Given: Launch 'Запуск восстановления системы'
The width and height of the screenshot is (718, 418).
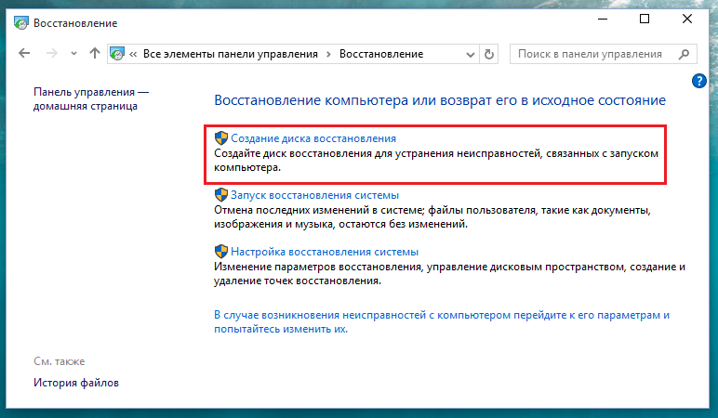Looking at the screenshot, I should (314, 195).
